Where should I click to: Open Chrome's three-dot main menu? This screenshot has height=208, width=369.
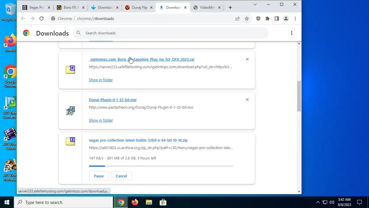tap(295, 18)
